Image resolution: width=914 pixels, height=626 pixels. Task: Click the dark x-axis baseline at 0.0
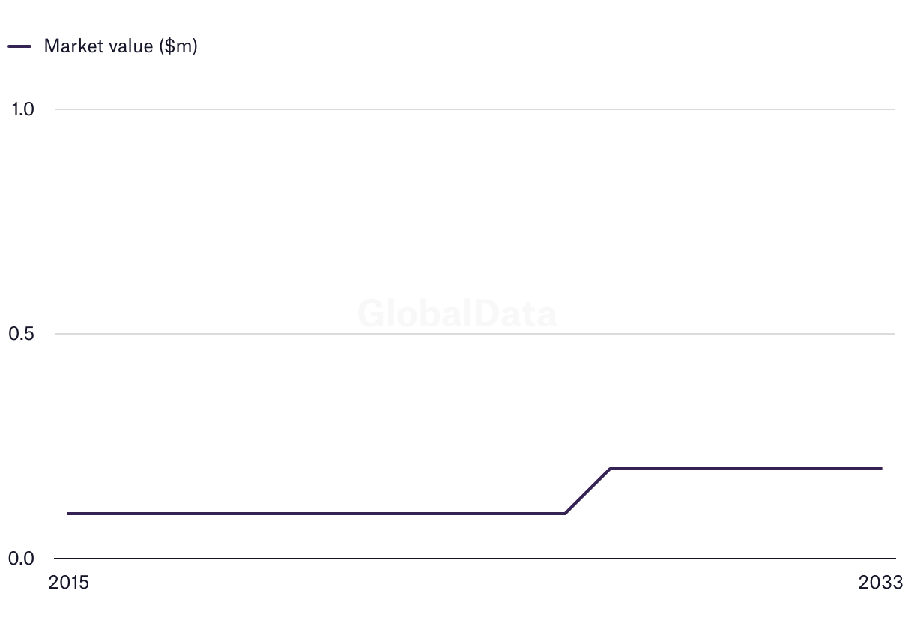[475, 559]
